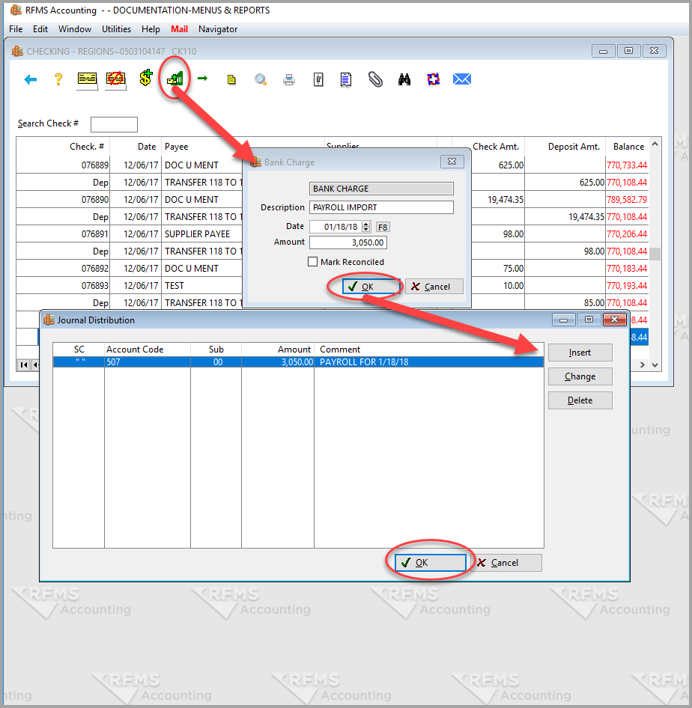This screenshot has width=692, height=708.
Task: Click the red-blue refresh icon
Action: (433, 79)
